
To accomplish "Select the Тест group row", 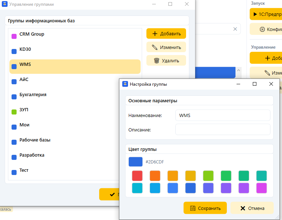I will tap(64, 172).
